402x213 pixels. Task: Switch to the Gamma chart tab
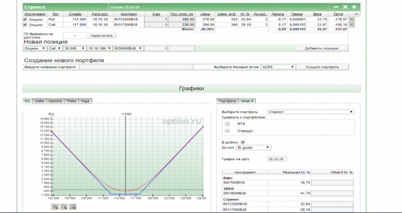(55, 101)
